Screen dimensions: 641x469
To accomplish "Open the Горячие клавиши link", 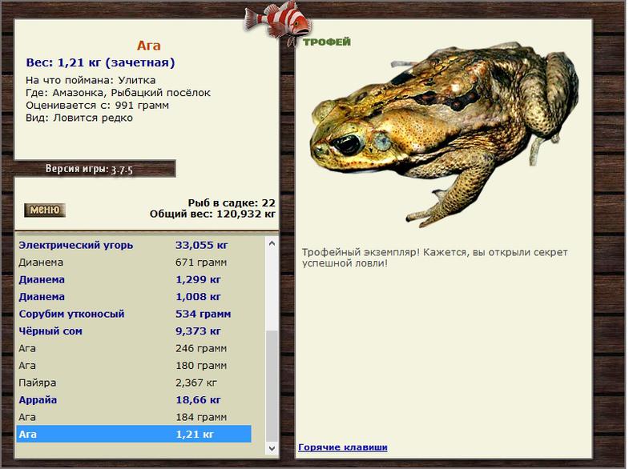I will coord(343,447).
